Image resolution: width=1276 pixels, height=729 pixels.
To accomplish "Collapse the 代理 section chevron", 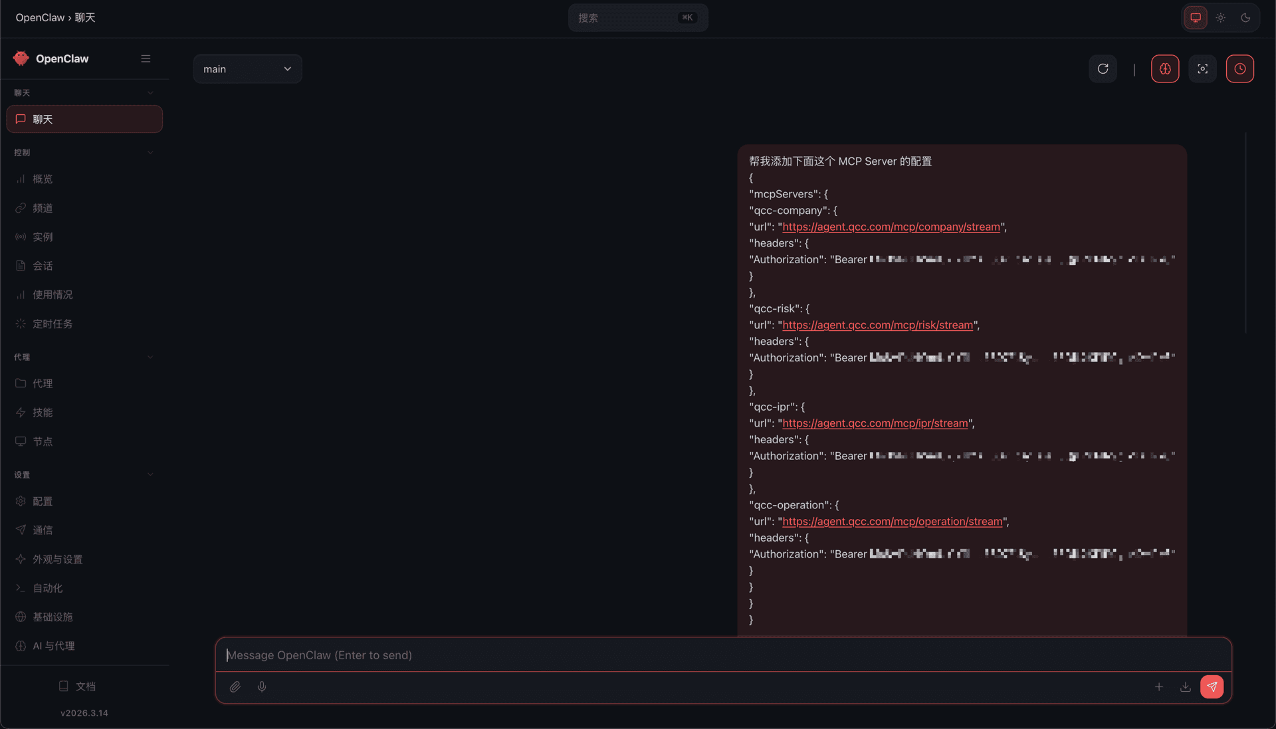I will pyautogui.click(x=150, y=358).
